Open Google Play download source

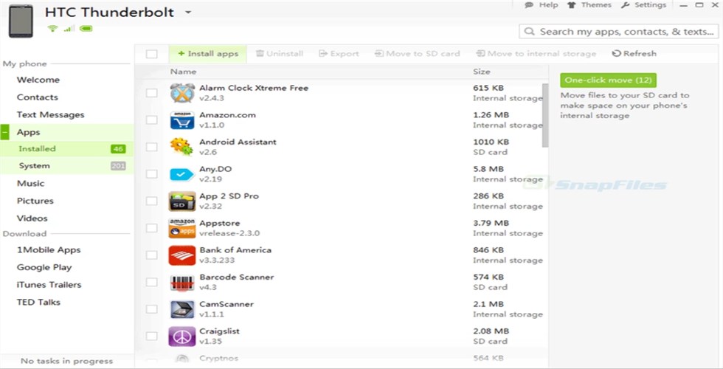[44, 267]
